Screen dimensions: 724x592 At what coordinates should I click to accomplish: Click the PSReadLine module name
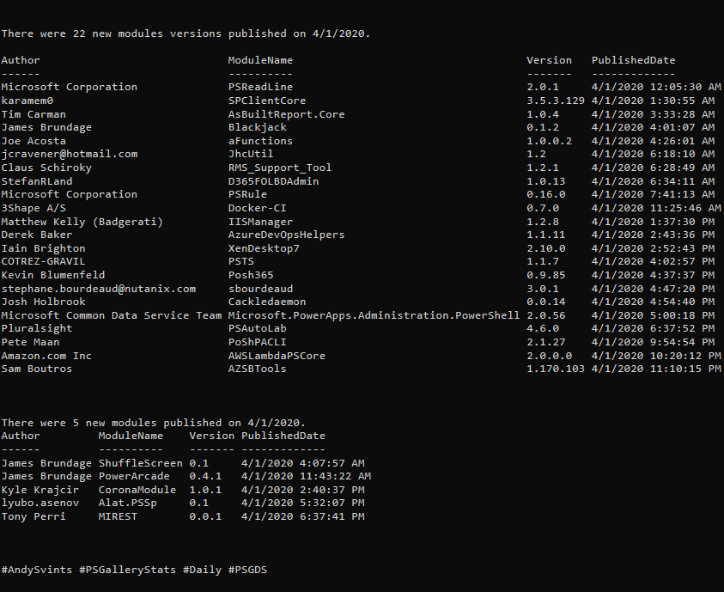(260, 87)
